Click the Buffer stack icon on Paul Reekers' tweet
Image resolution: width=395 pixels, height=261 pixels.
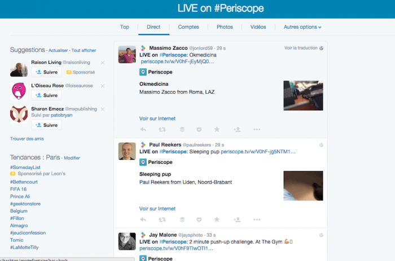coord(182,219)
